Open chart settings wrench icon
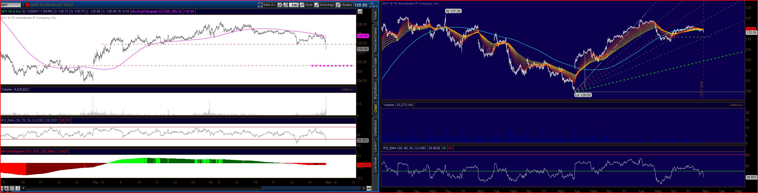 point(286,5)
